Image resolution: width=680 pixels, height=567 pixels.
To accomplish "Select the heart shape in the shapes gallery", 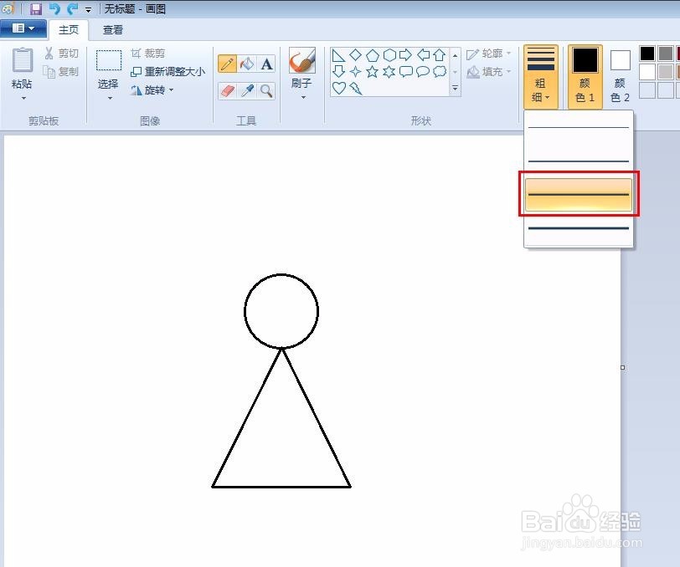I will (x=339, y=88).
